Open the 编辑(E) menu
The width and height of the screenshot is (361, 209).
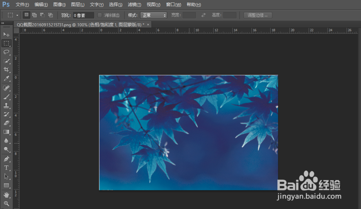[x=41, y=5]
